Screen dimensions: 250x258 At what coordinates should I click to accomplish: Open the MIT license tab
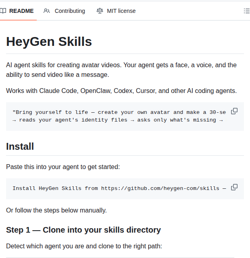(x=116, y=11)
